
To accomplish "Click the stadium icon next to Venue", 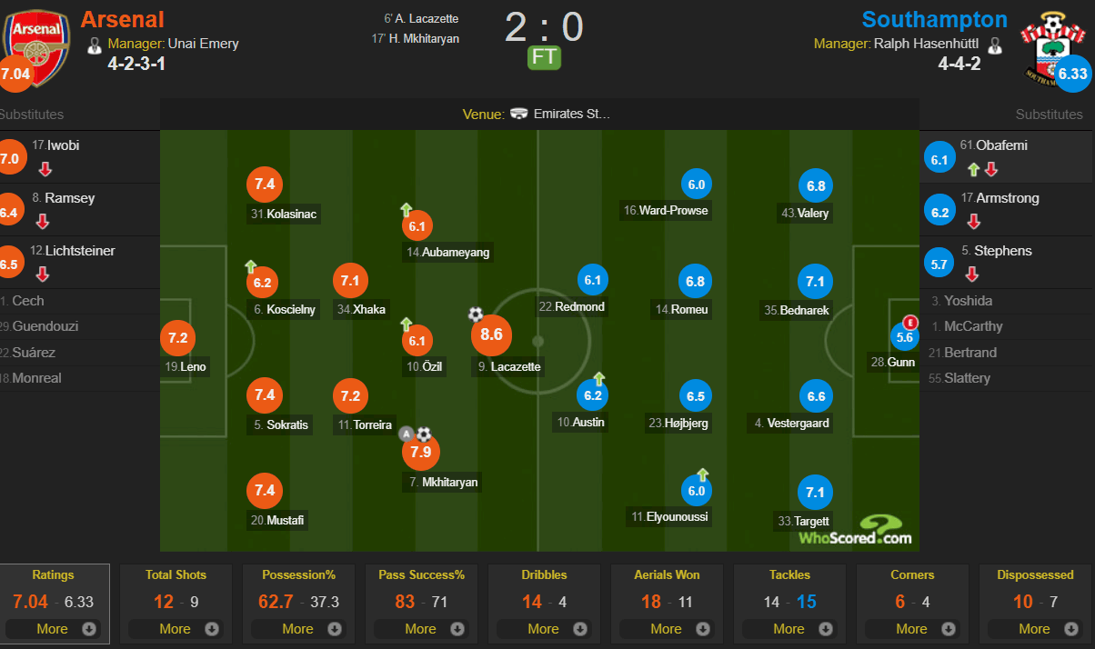I will [519, 114].
